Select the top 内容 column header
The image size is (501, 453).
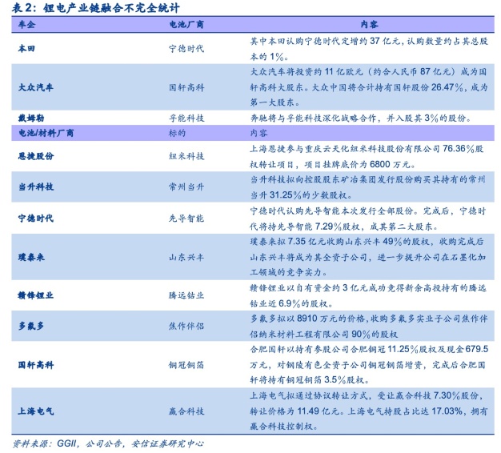(369, 25)
